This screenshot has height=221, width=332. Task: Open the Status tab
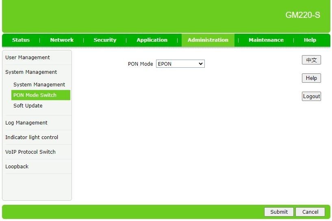tap(21, 40)
